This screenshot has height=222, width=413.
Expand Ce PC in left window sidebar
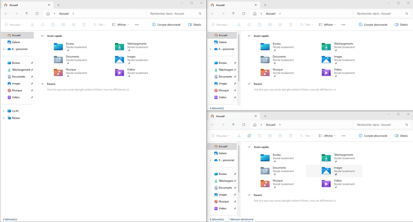(x=4, y=111)
